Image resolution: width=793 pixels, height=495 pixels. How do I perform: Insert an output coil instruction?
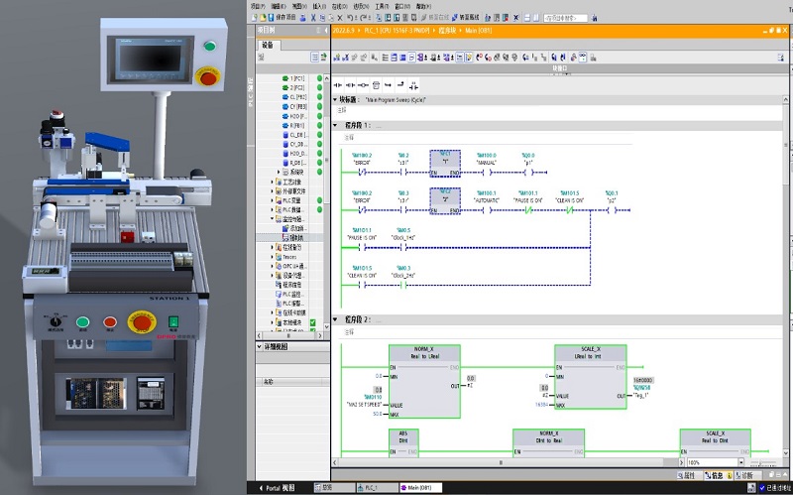(363, 85)
